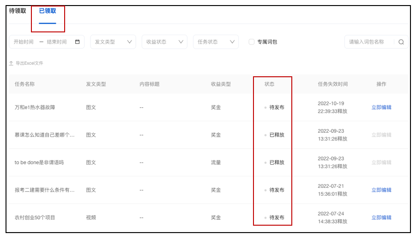The image size is (416, 240).
Task: Click the calendar icon in date range
Action: tap(77, 42)
